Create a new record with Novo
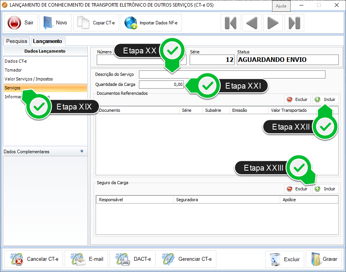The height and width of the screenshot is (272, 346). (55, 23)
